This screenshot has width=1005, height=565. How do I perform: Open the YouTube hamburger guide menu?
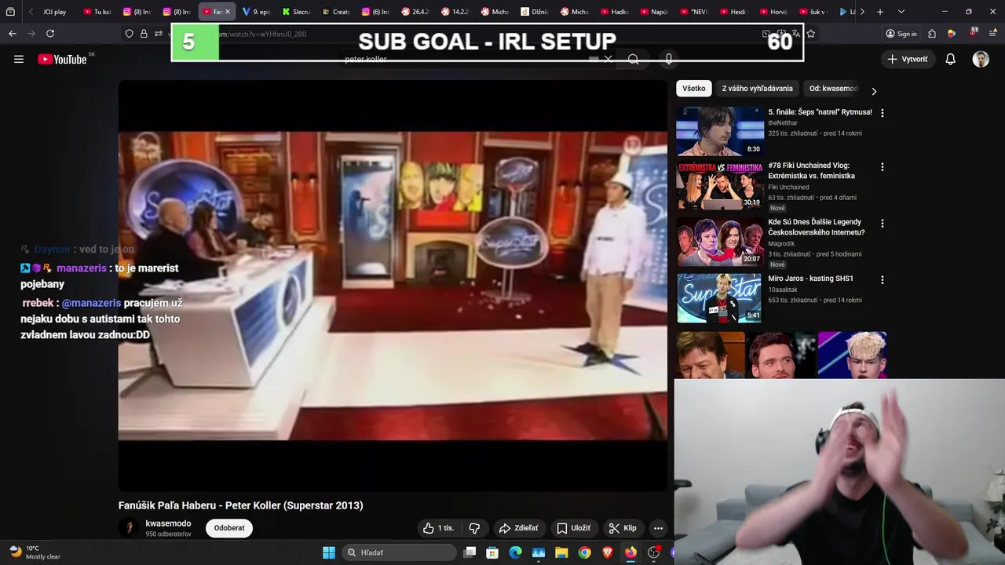[19, 59]
